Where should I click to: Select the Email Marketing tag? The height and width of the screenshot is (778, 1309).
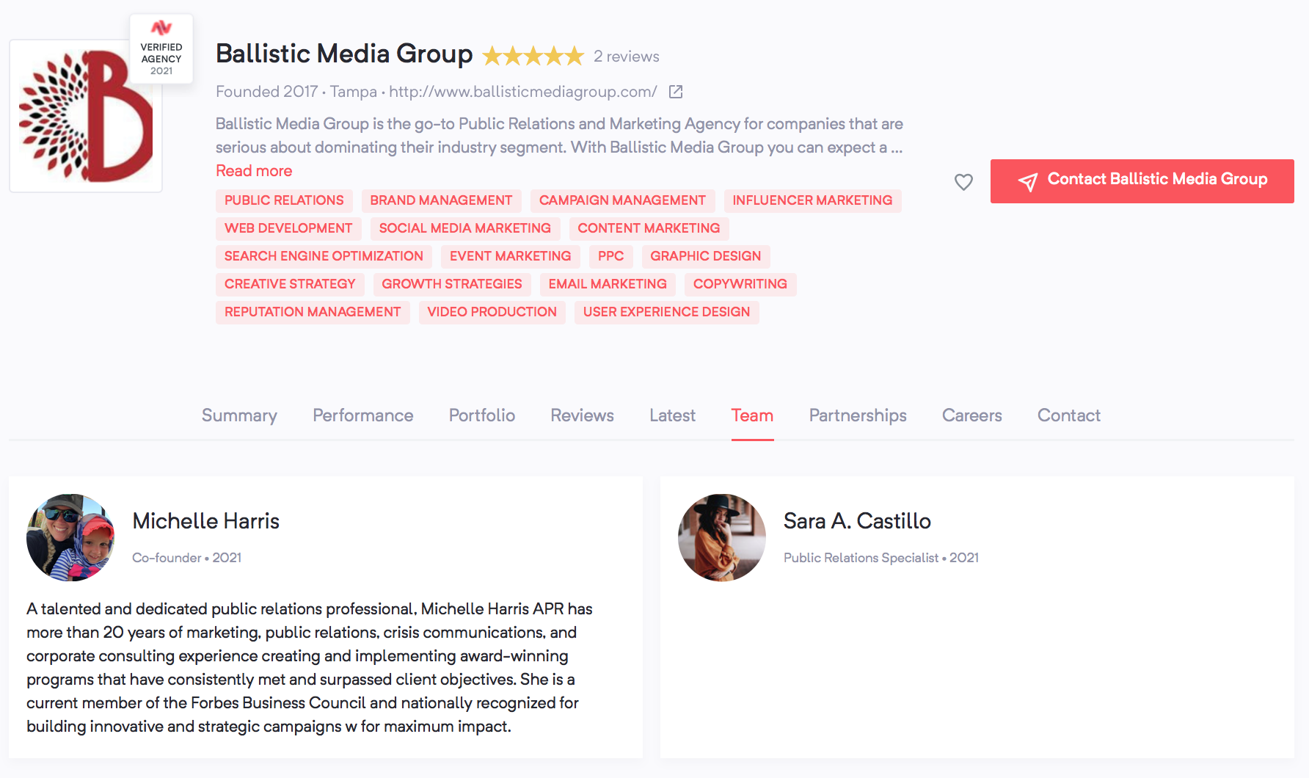608,284
